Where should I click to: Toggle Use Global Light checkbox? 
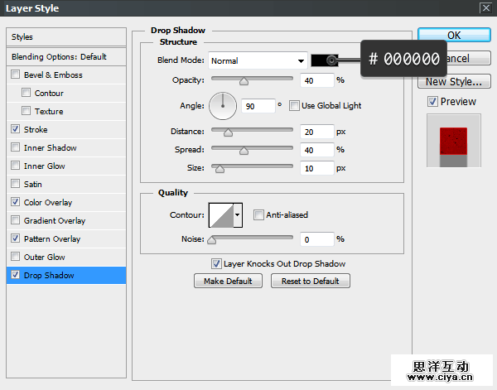coord(294,106)
